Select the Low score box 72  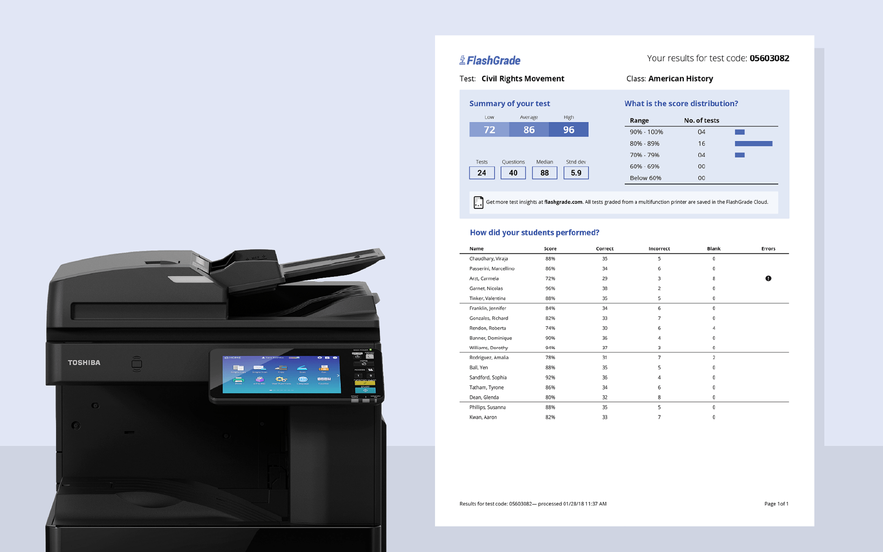coord(489,129)
